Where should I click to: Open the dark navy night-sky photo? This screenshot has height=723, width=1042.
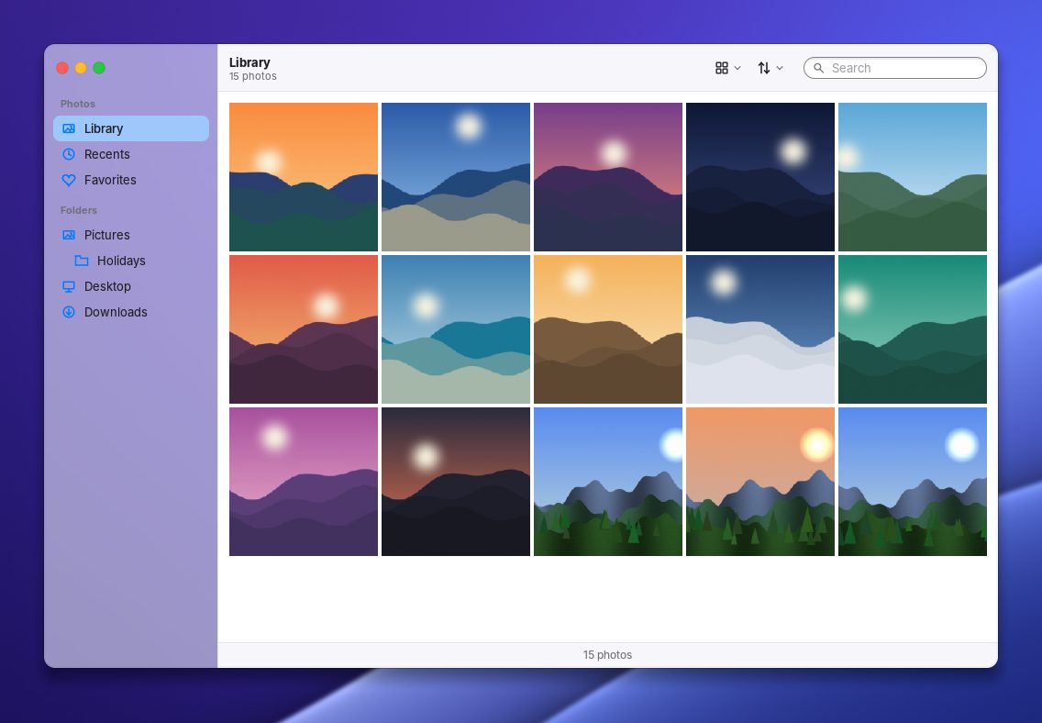point(760,177)
